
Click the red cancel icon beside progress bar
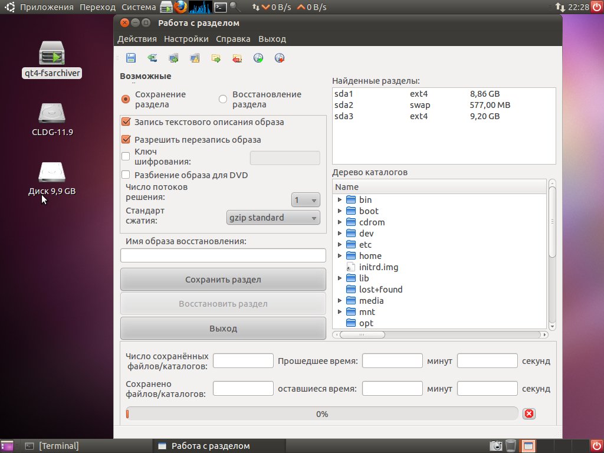pyautogui.click(x=529, y=413)
